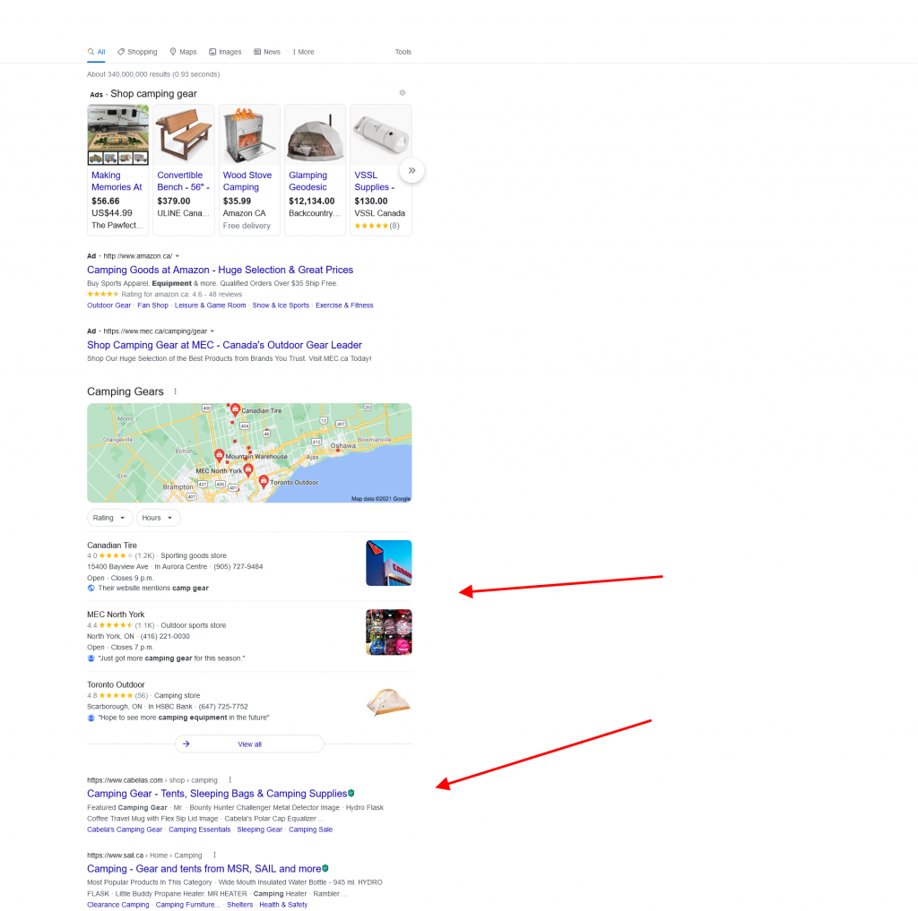This screenshot has width=918, height=911.
Task: Open Shop Camping Gear at MEC link
Action: pos(224,345)
